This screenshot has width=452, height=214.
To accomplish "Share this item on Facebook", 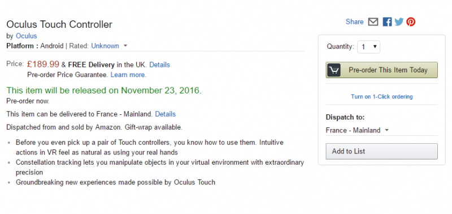I will click(387, 22).
